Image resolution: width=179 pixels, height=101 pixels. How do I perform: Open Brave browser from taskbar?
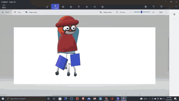pyautogui.click(x=83, y=98)
